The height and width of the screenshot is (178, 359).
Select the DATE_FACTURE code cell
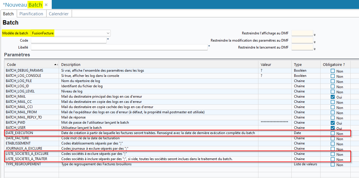point(32,138)
